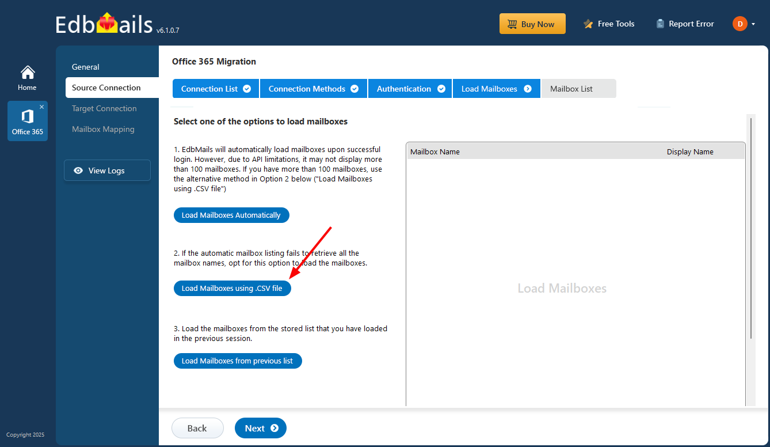Click the Report Error link text
The width and height of the screenshot is (770, 447).
pos(691,24)
